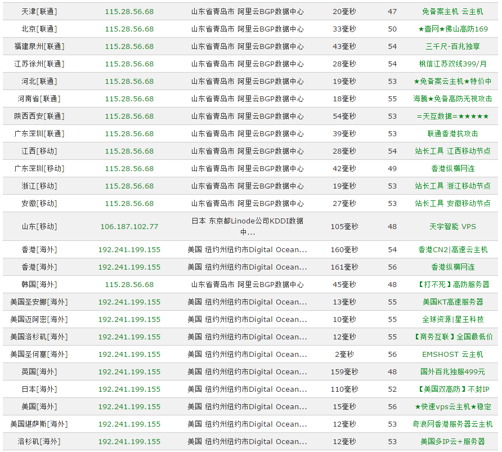This screenshot has width=502, height=452.
Task: Click the 【打不死】高防服务器 link
Action: (452, 284)
